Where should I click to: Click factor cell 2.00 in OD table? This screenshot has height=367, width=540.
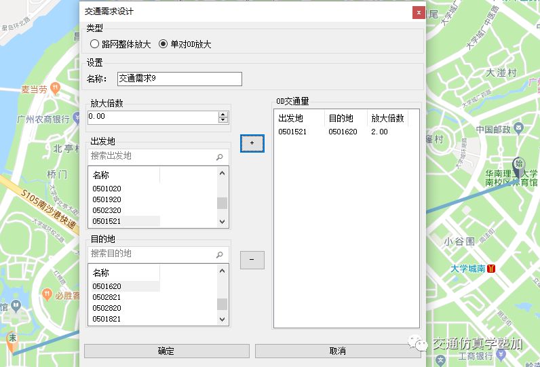tap(379, 132)
